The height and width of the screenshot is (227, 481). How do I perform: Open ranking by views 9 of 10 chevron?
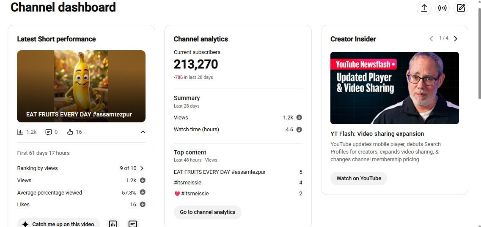[x=142, y=168]
